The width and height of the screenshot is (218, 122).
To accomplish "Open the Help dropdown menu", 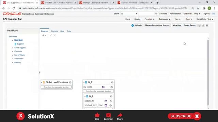I will tap(197, 14).
